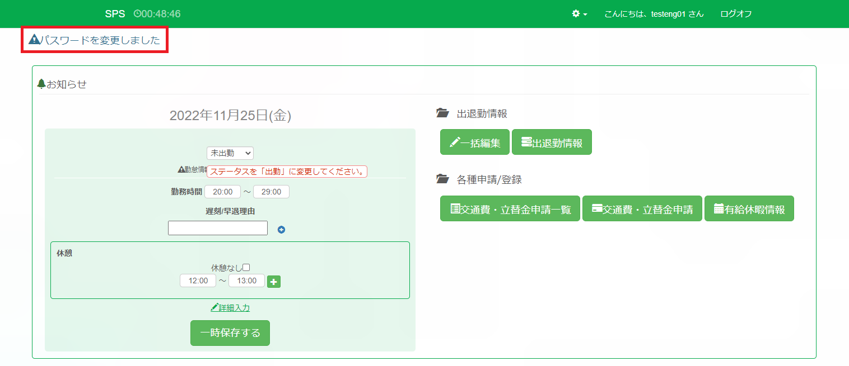Open 交通費・立替金申請一覧 list

(x=510, y=209)
